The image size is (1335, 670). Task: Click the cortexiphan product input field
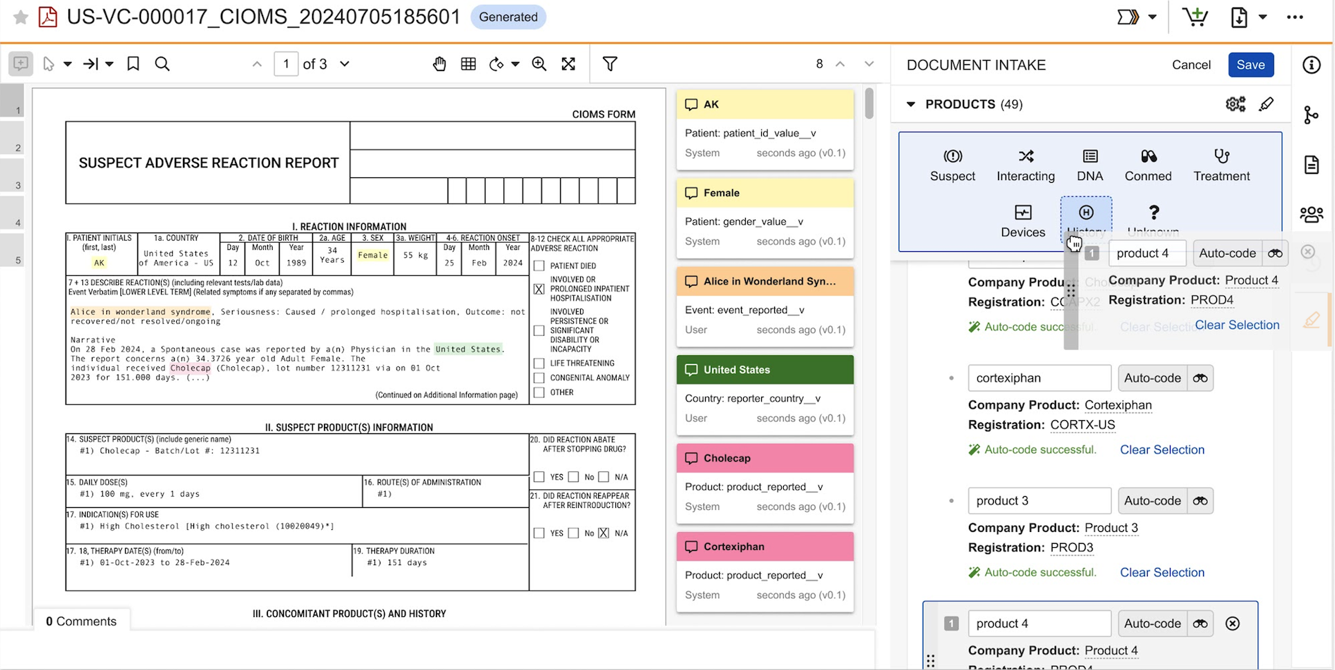pyautogui.click(x=1039, y=378)
